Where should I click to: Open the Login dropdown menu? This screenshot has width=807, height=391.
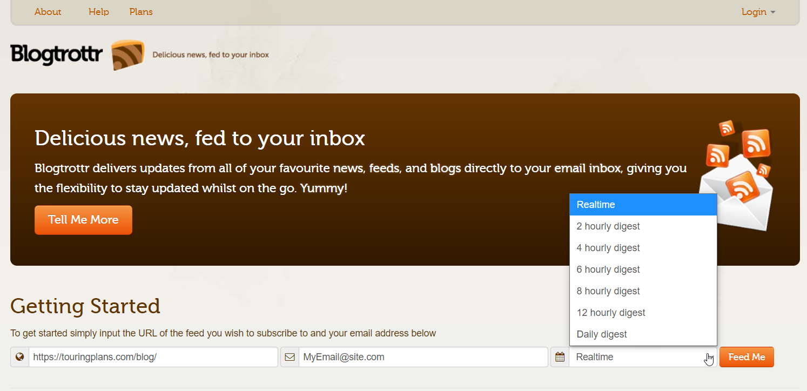757,12
